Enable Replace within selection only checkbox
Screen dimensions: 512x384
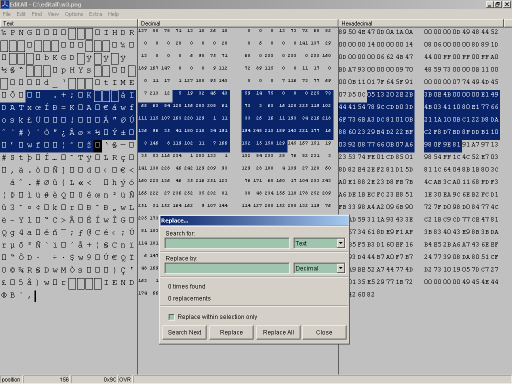pos(171,317)
